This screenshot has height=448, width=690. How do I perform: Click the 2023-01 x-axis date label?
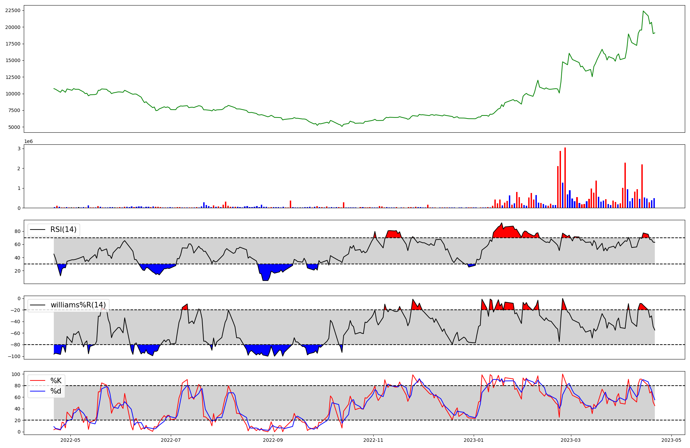coord(474,440)
